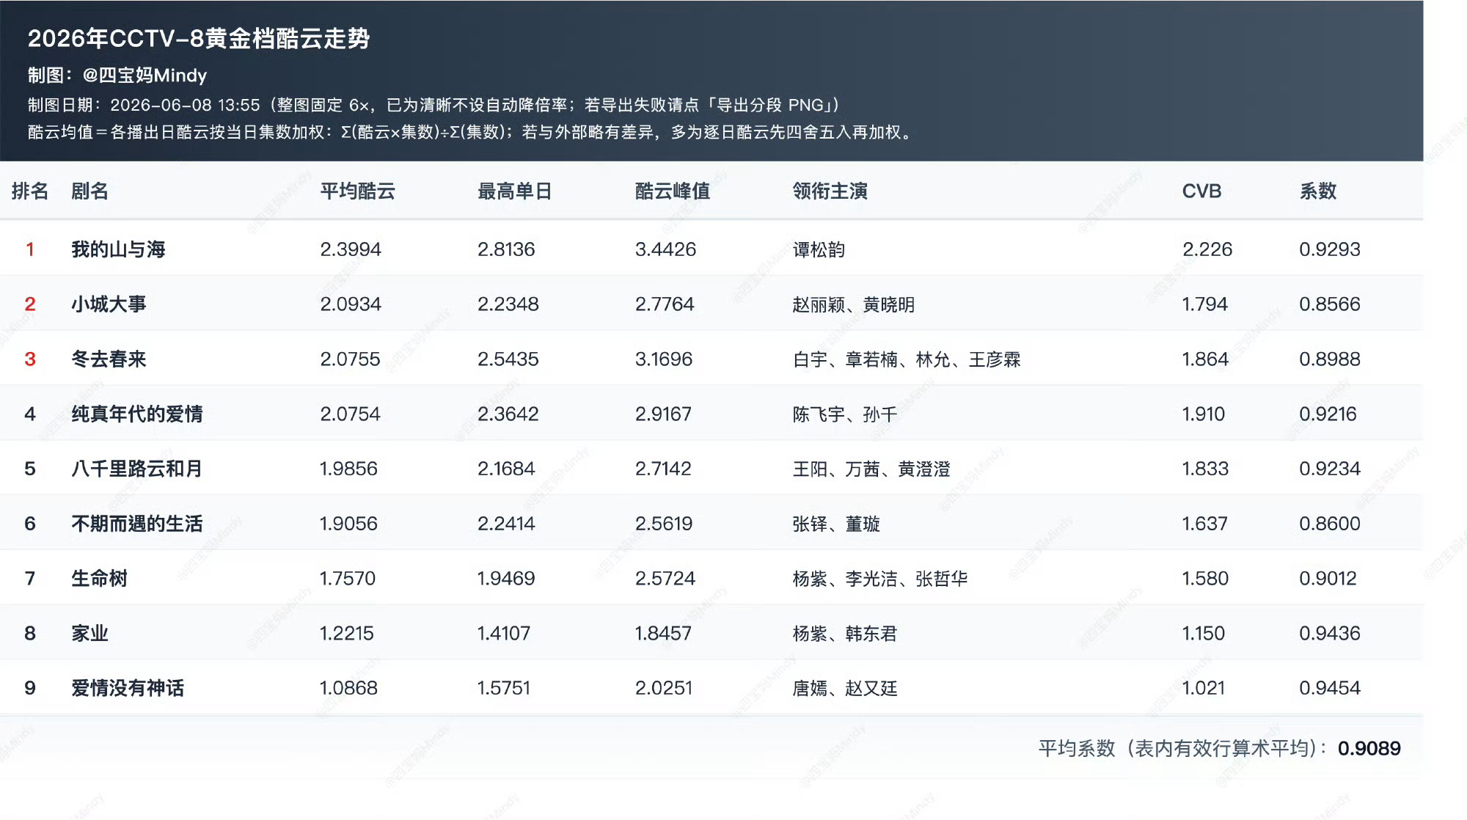The height and width of the screenshot is (820, 1467).
Task: Click lead actors 陈飞宇、孙千
Action: pos(845,415)
